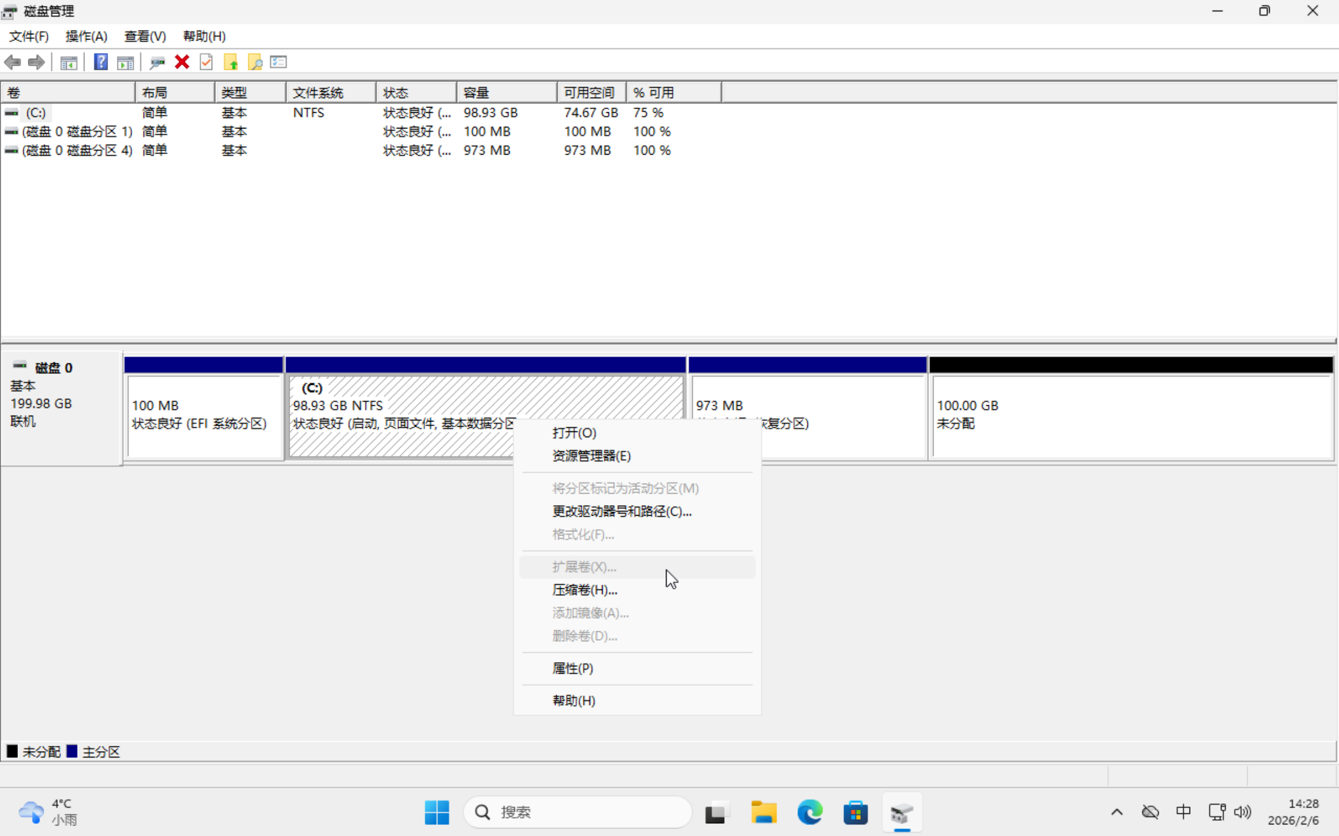Open Microsoft Edge from the taskbar
This screenshot has height=836, width=1339.
809,812
